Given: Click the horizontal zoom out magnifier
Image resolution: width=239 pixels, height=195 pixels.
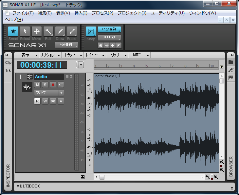Looking at the screenshot, I should [x=208, y=177].
